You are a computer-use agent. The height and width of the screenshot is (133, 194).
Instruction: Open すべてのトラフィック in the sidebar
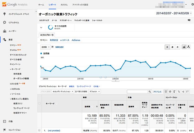click(18, 55)
